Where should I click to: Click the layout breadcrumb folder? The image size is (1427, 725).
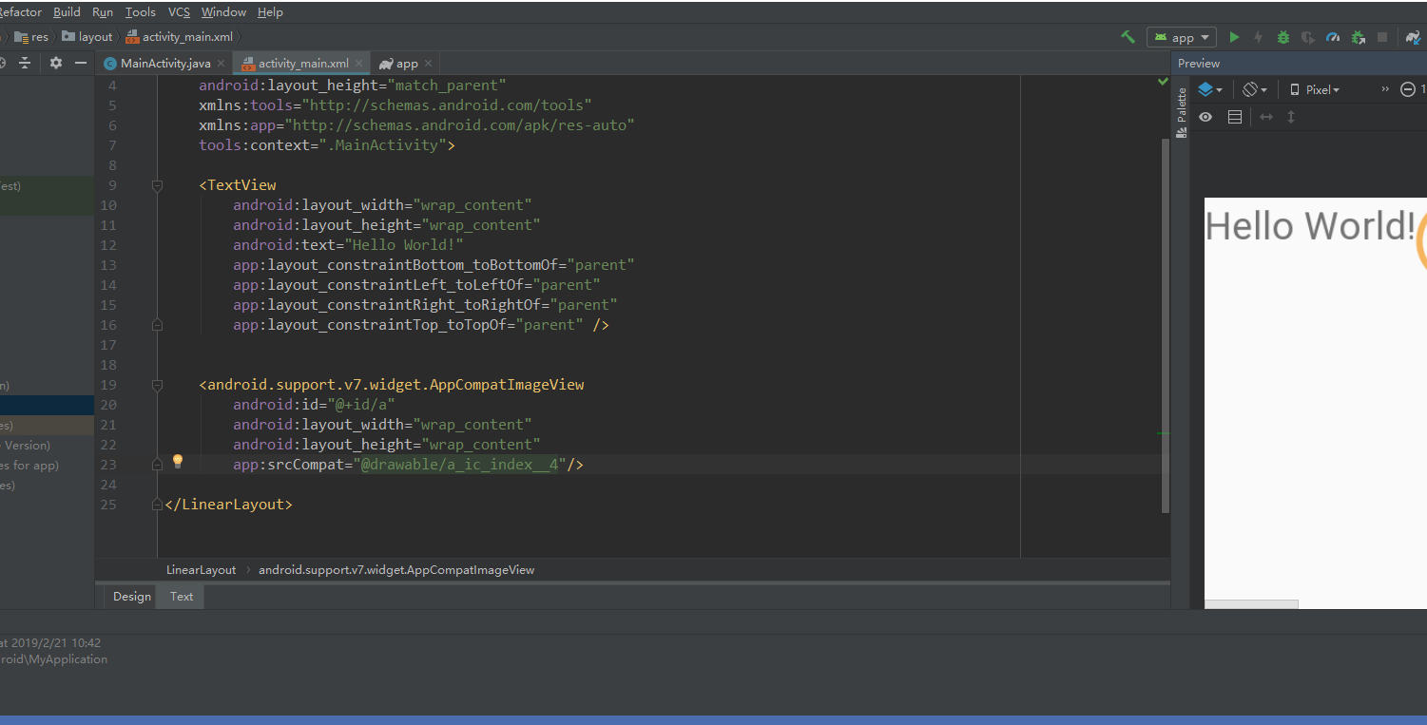pyautogui.click(x=87, y=37)
